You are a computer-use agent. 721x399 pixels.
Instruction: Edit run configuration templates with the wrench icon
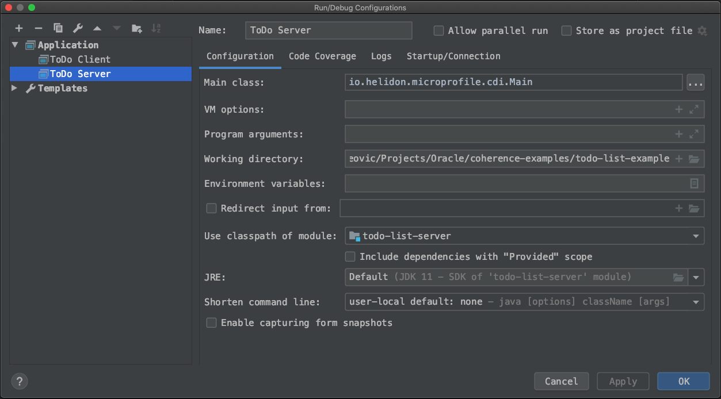click(x=77, y=28)
